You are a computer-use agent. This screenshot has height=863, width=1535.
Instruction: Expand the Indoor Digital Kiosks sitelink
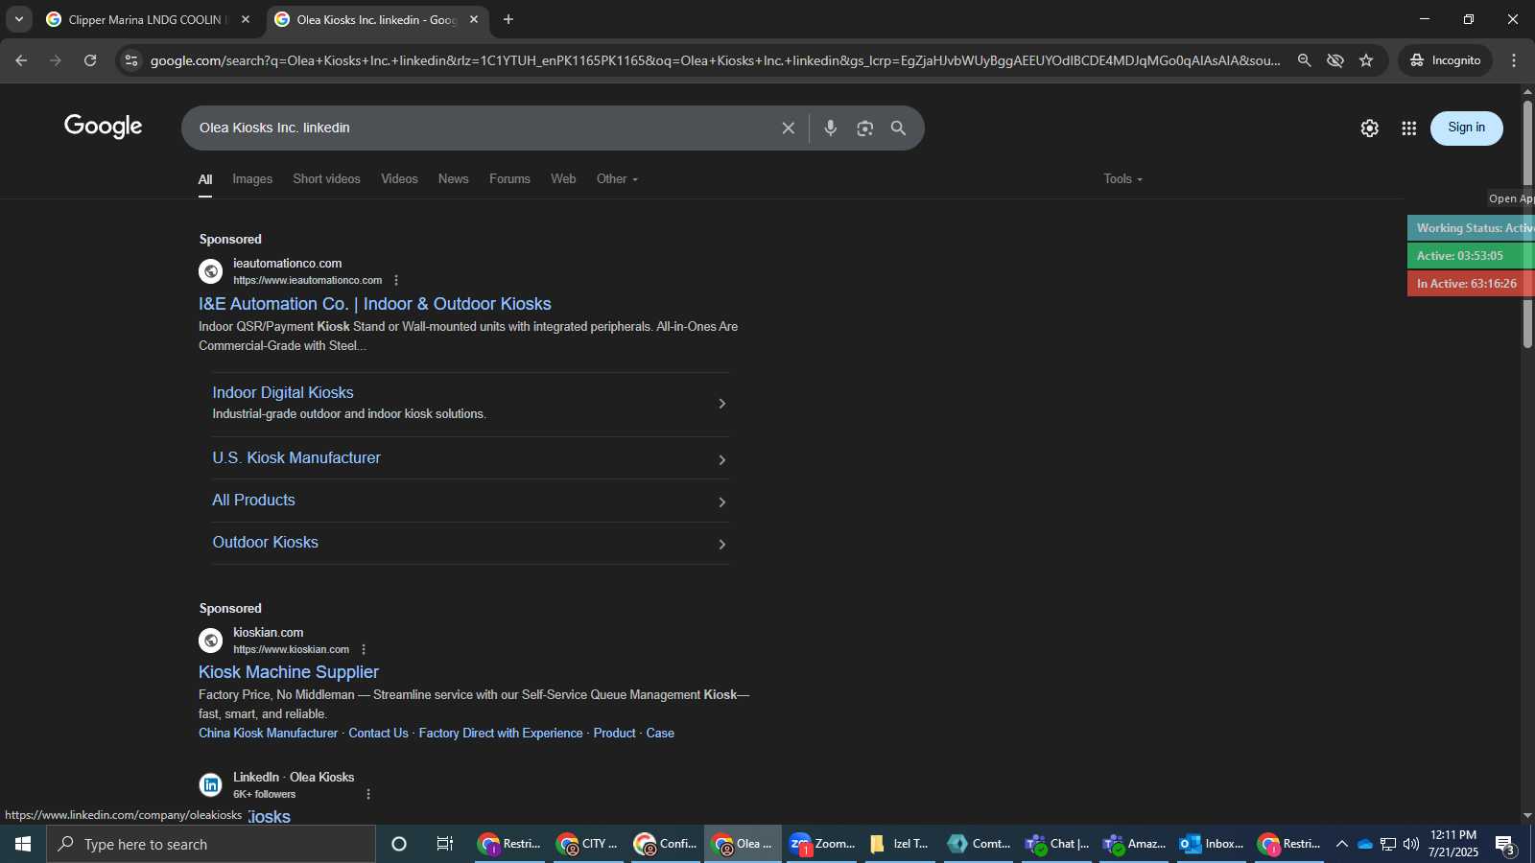[470, 403]
